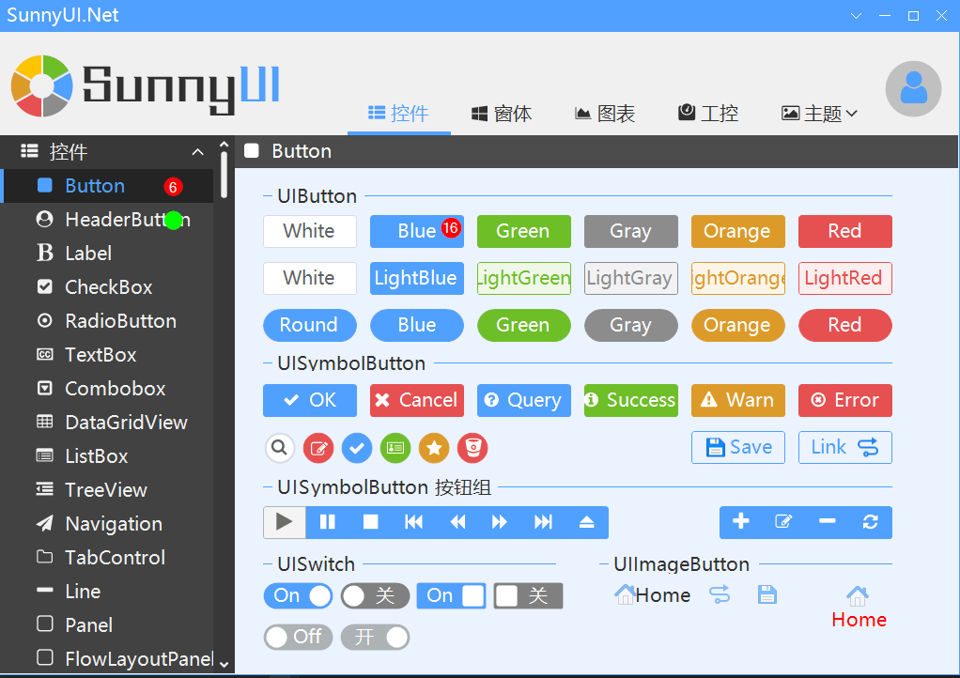Click the orange round star icon button
960x678 pixels.
pos(434,448)
